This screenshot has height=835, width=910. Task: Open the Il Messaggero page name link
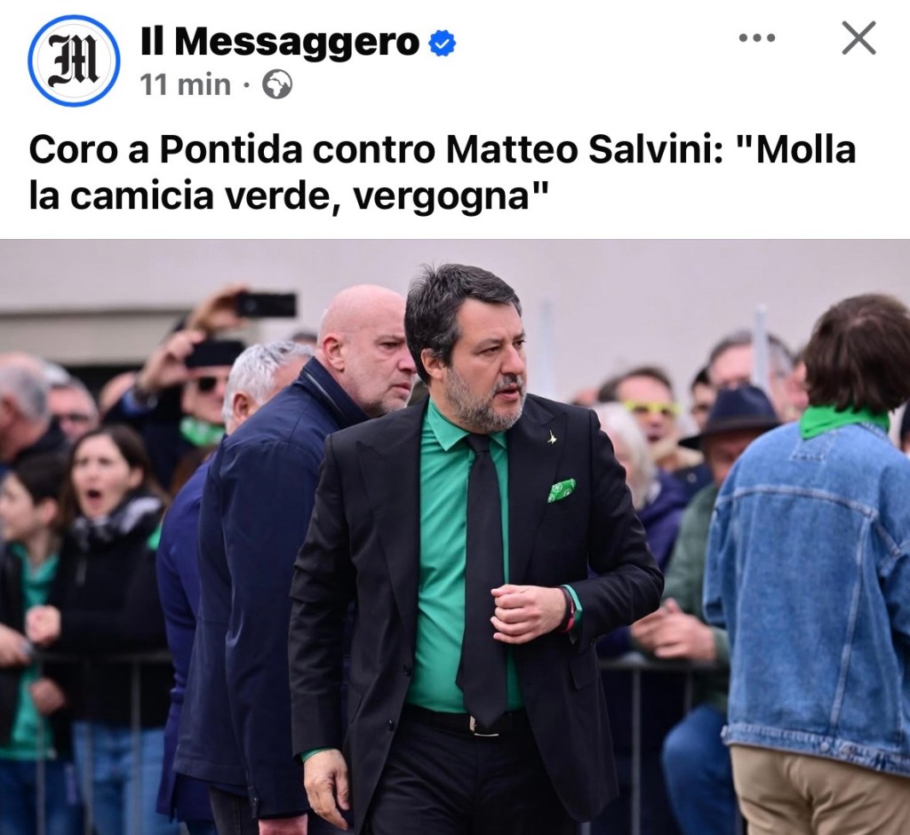coord(280,42)
